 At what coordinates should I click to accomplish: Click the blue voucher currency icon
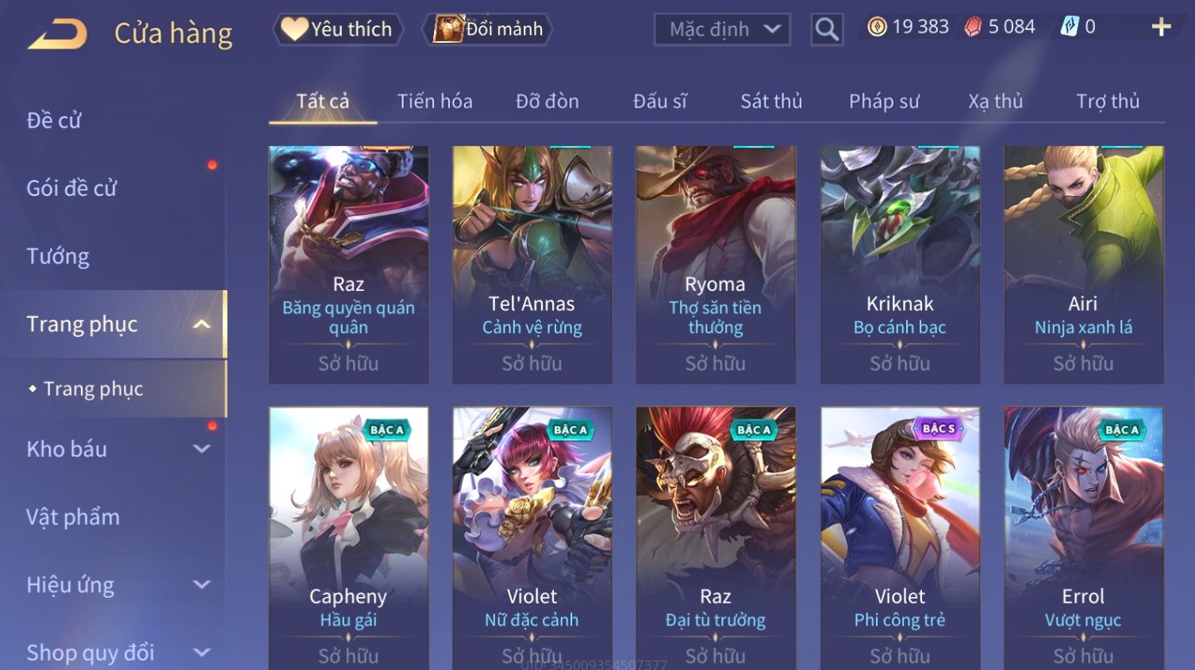tap(1070, 27)
